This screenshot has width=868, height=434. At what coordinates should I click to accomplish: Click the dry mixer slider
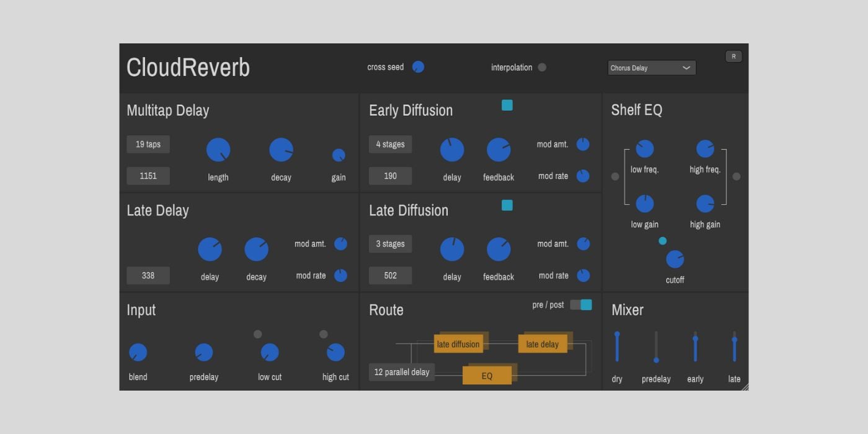[x=617, y=347]
